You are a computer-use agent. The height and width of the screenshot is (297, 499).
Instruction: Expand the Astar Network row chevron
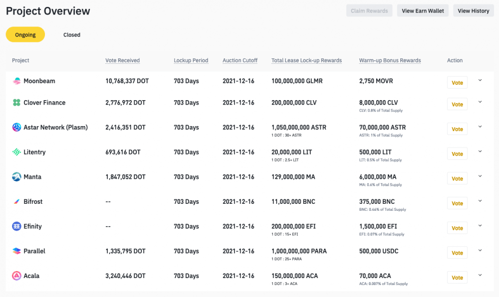(x=480, y=127)
